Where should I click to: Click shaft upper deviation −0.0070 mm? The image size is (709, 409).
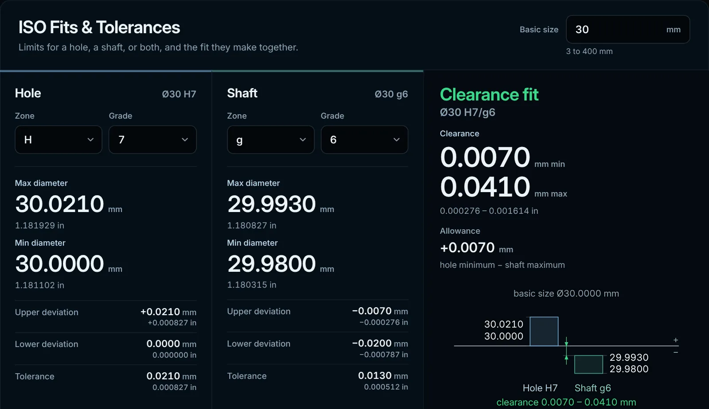tap(380, 311)
